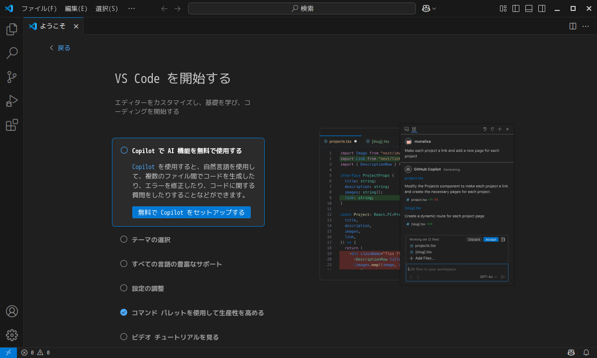Open the Copilot dropdown beside the search bar

point(428,8)
